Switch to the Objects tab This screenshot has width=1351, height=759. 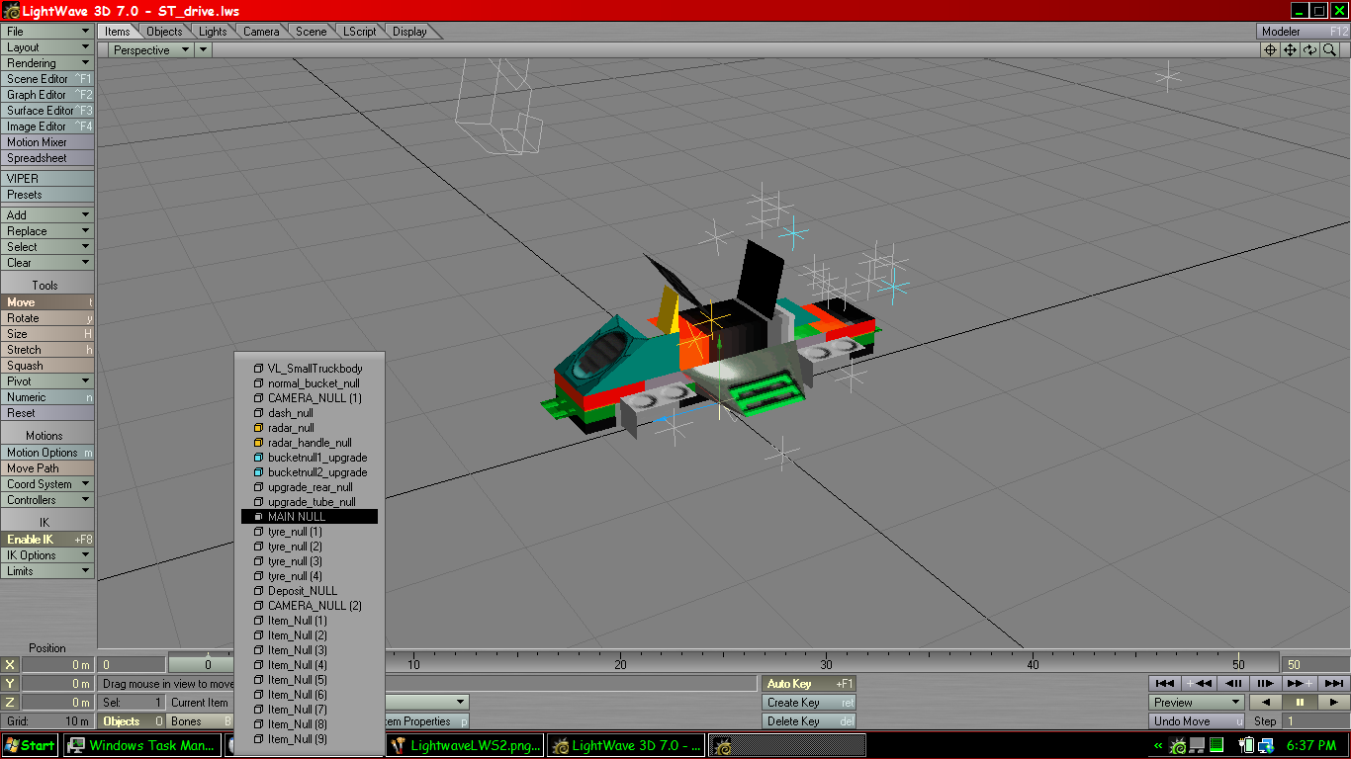click(164, 32)
